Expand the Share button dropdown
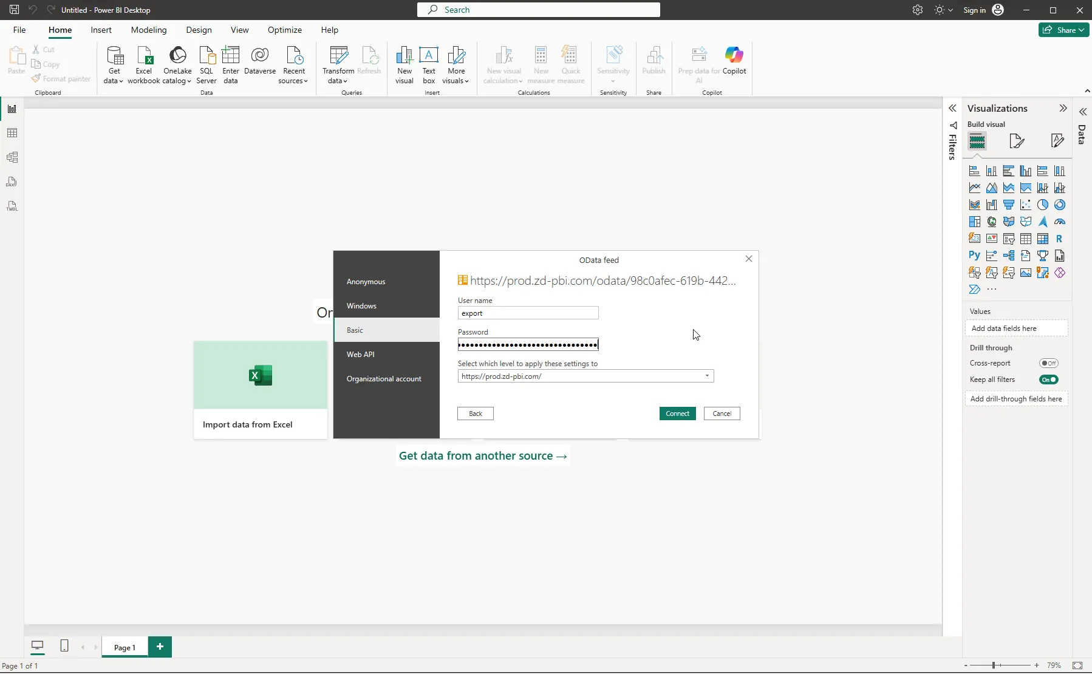The width and height of the screenshot is (1092, 674). click(x=1082, y=30)
